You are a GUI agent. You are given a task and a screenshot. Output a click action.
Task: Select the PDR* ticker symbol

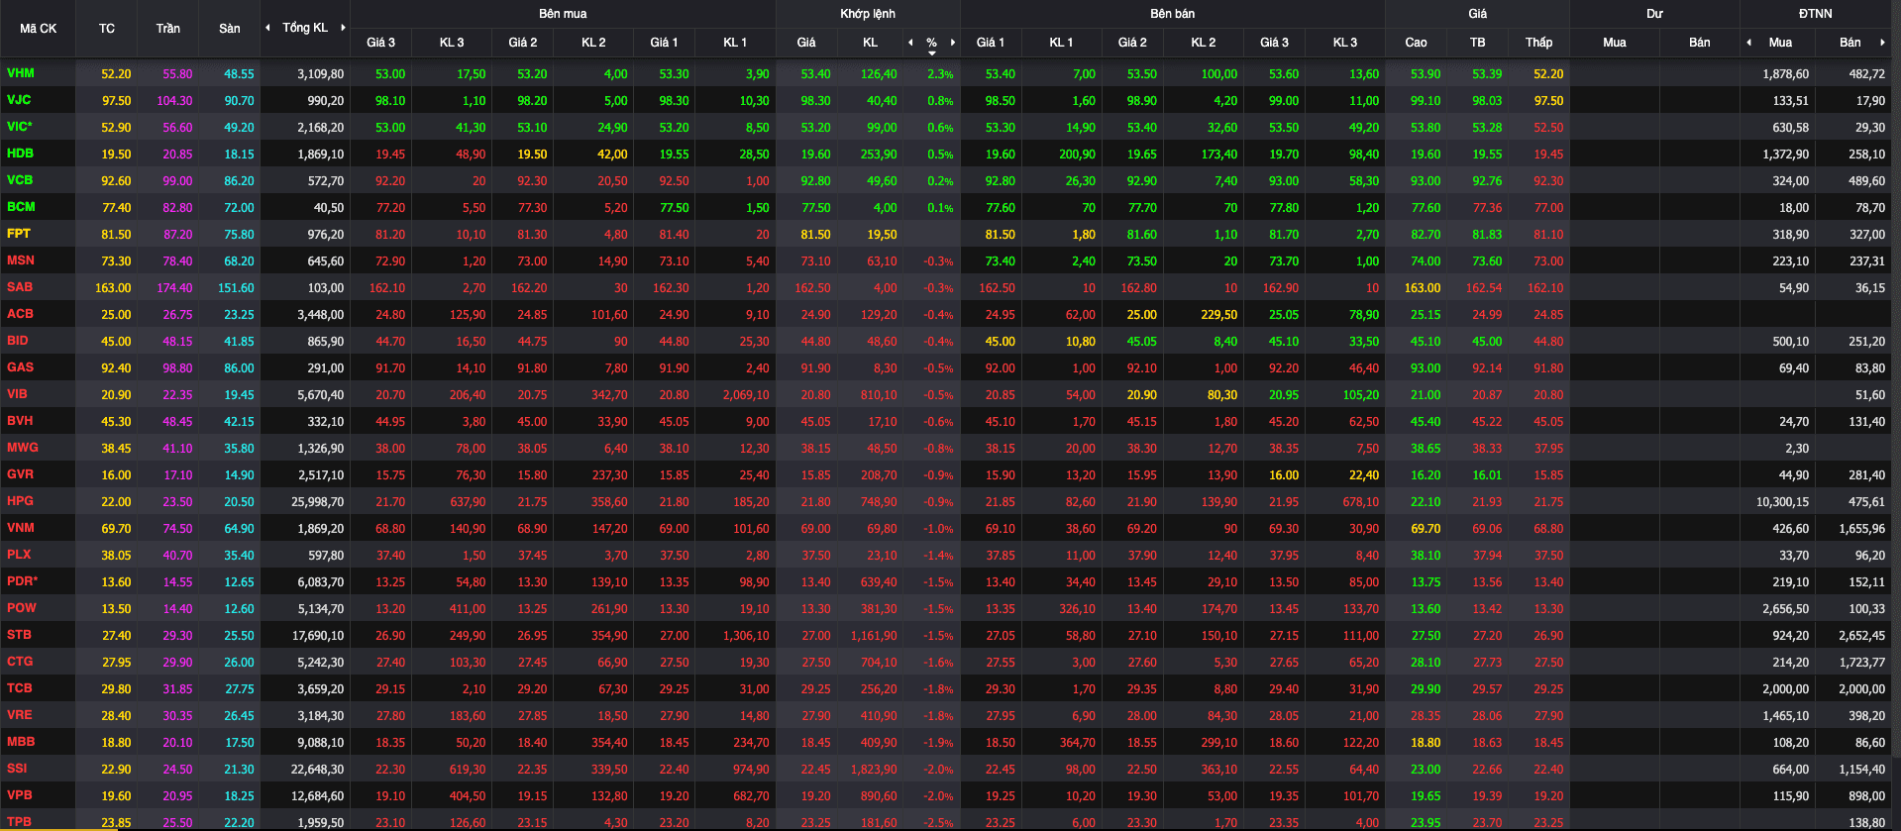pos(23,581)
